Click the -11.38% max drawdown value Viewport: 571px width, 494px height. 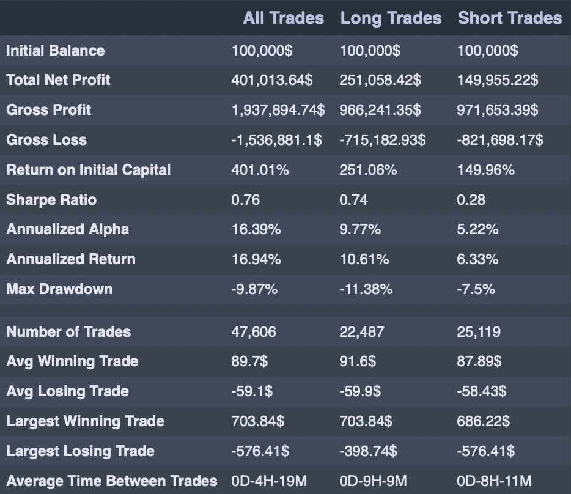[366, 289]
